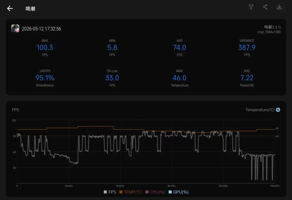
Task: Switch chart axis with Temperature swap icon
Action: click(278, 110)
